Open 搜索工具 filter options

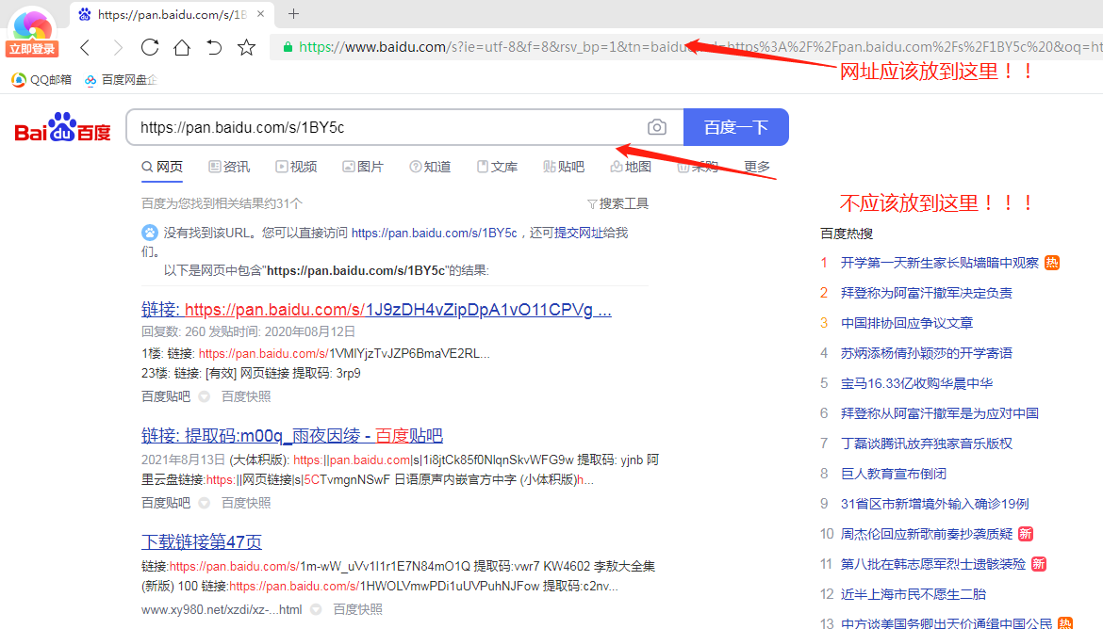tap(617, 203)
